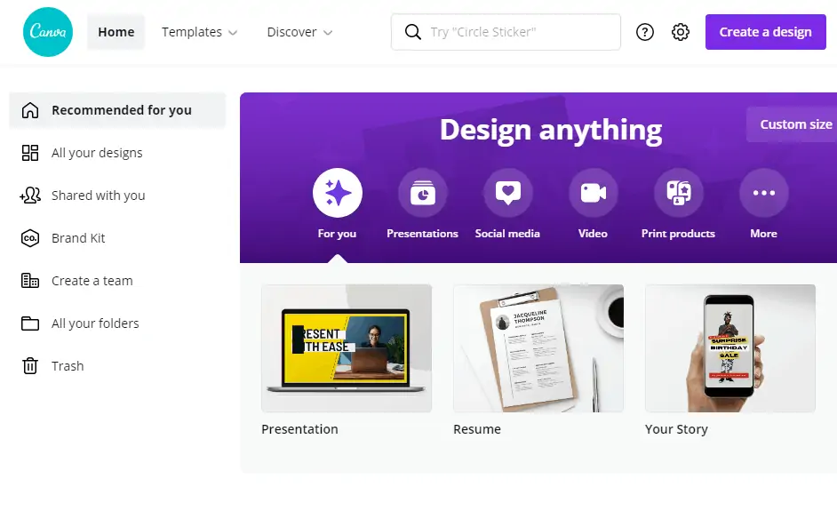Select the Social media heart icon
The image size is (837, 519).
[507, 192]
